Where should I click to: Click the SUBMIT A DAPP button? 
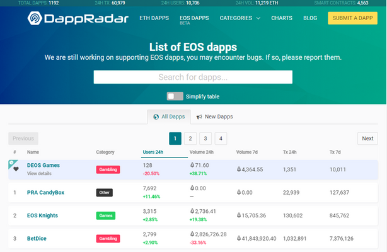(x=352, y=18)
